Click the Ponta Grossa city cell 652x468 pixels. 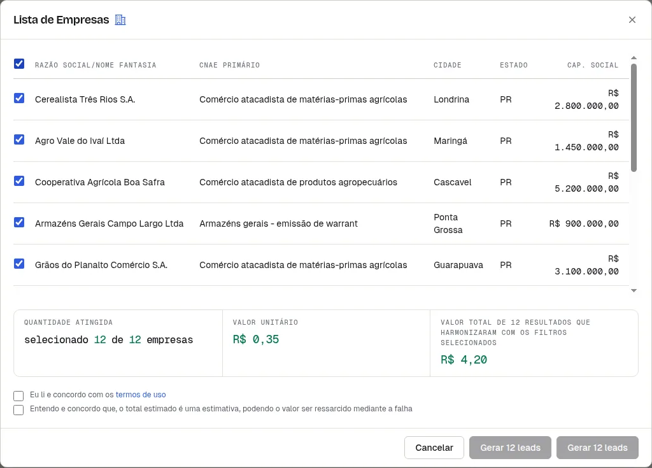(448, 223)
